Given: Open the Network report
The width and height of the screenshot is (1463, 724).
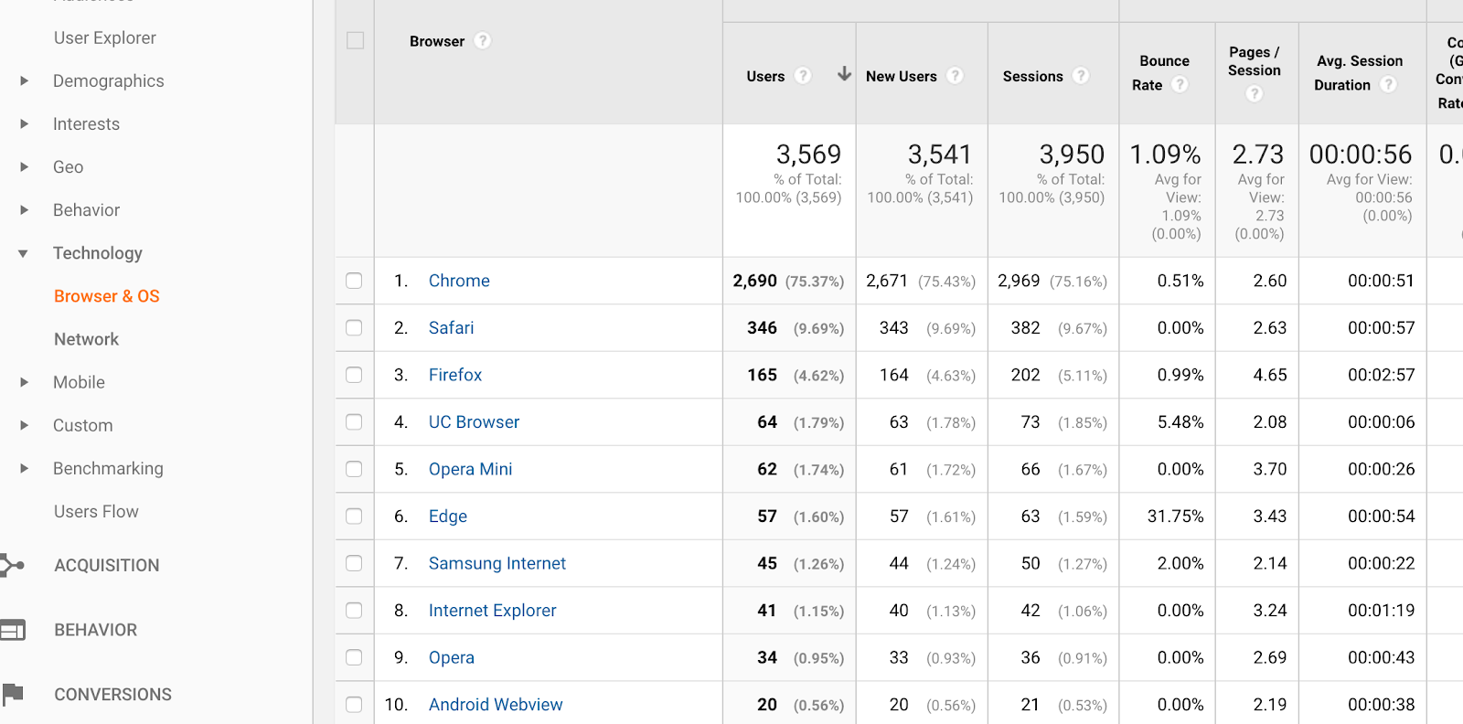Looking at the screenshot, I should point(86,339).
